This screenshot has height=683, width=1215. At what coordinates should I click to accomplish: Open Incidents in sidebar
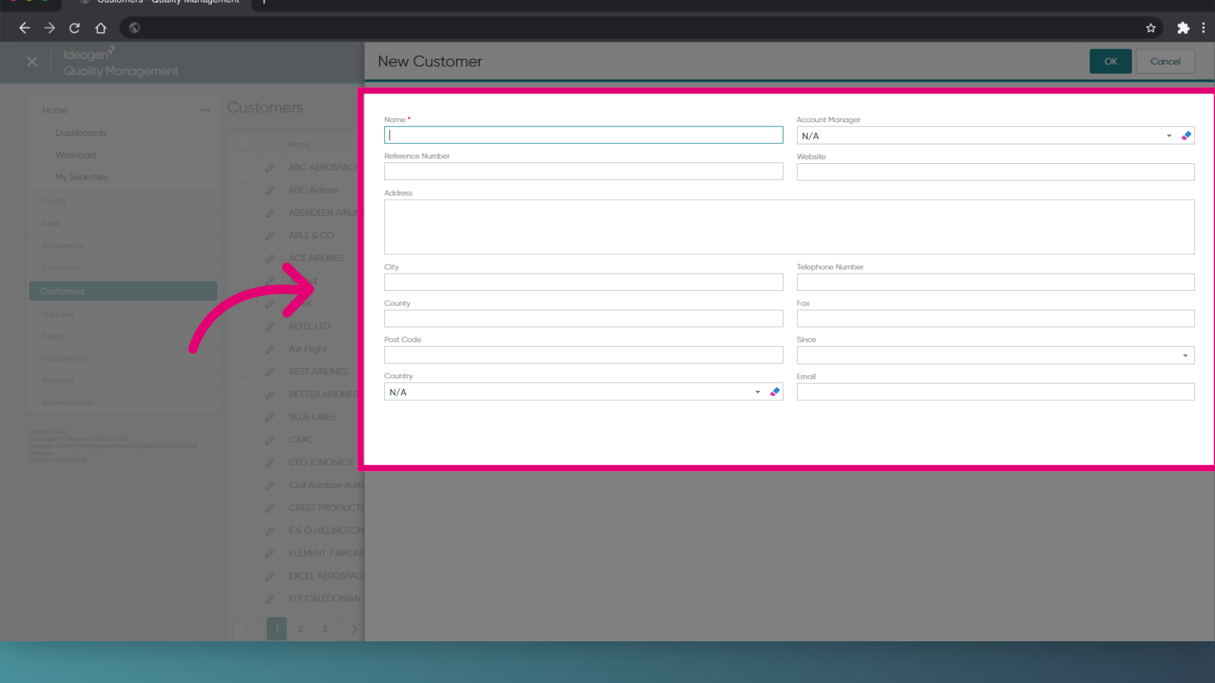point(123,381)
